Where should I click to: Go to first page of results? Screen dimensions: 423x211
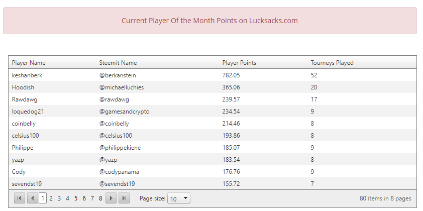click(20, 198)
